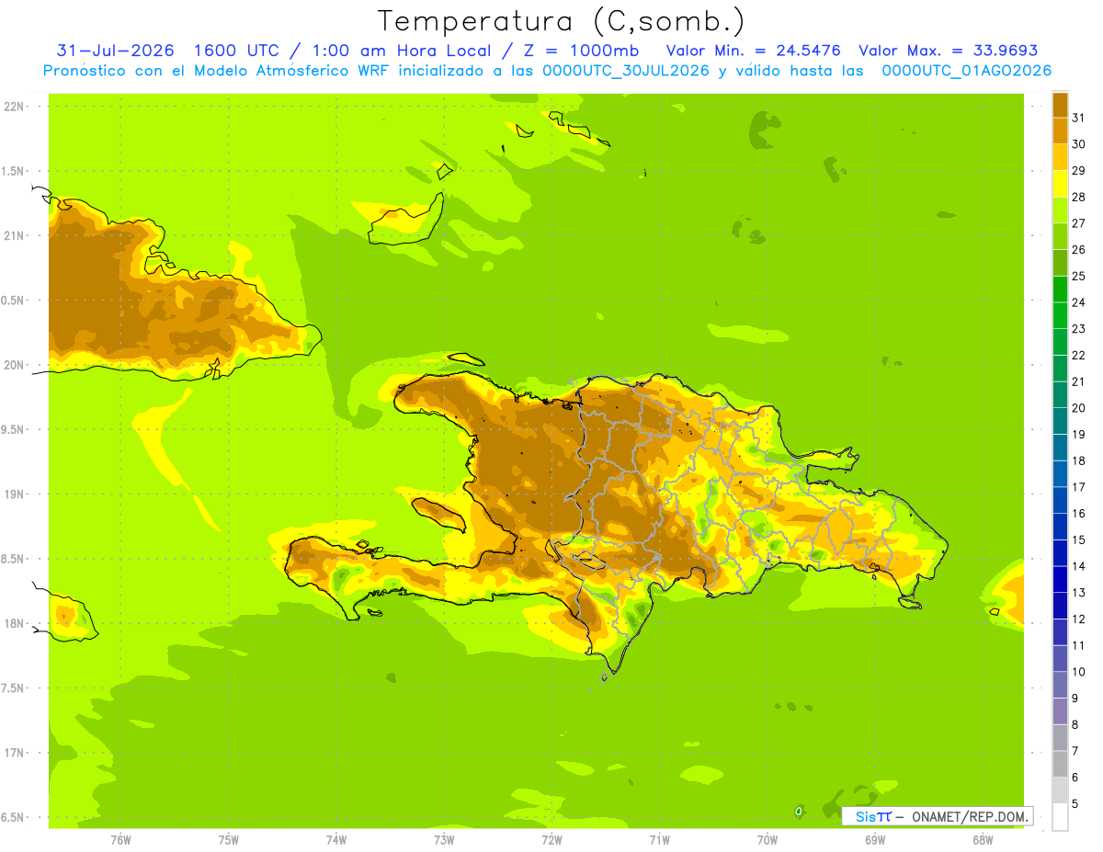This screenshot has height=852, width=1103.
Task: Click the '0000UTC_30JUL2026' initialization time text
Action: coord(626,71)
